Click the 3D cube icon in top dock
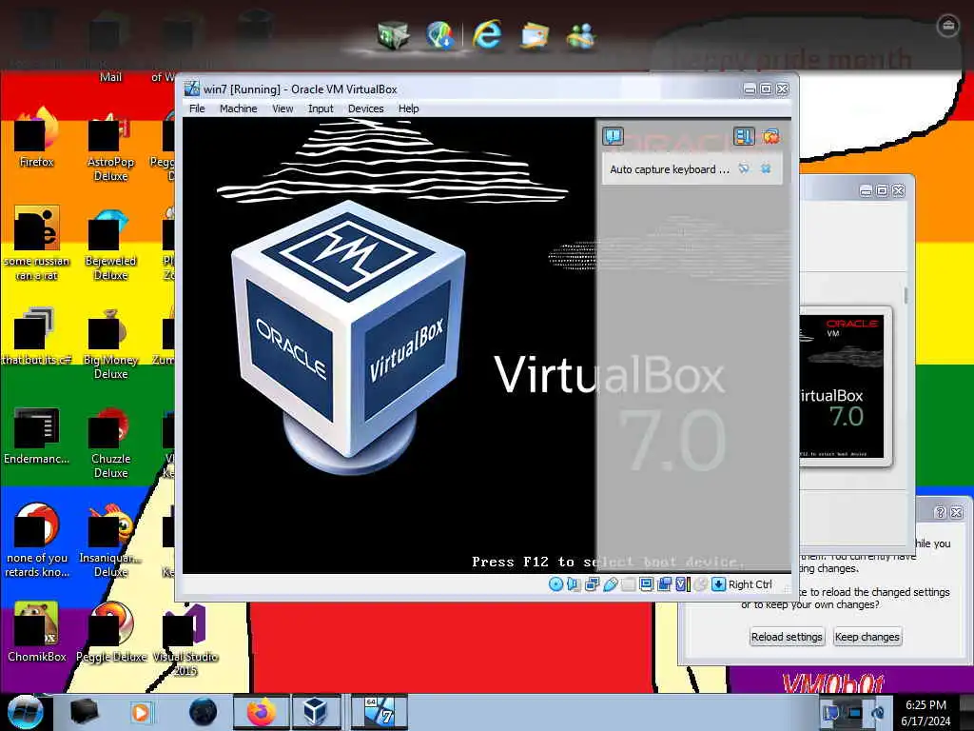This screenshot has width=974, height=731. (x=393, y=35)
